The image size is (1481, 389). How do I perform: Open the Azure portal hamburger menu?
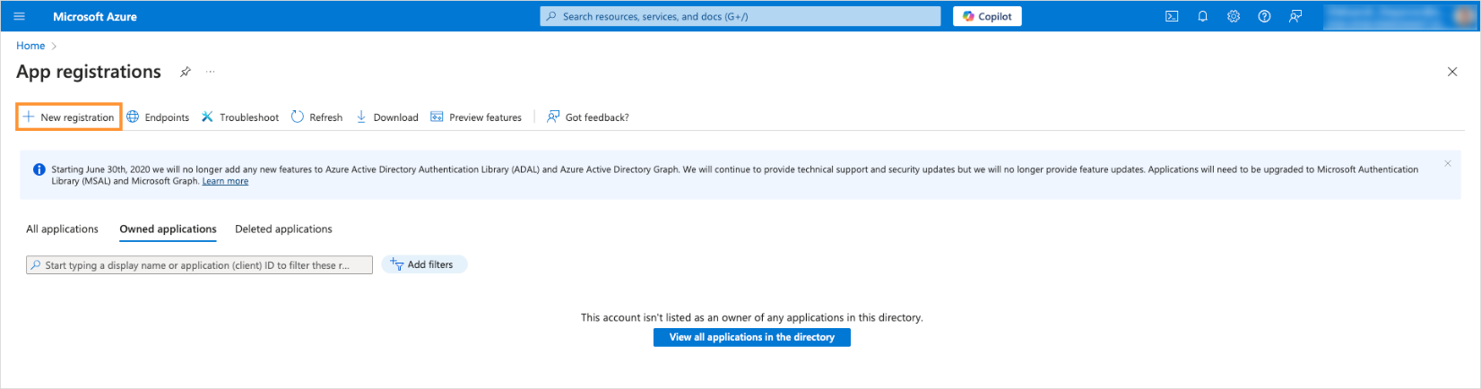(20, 16)
